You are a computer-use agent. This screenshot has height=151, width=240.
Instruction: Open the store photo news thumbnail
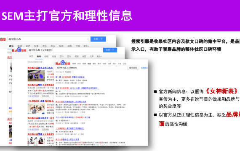36,76
